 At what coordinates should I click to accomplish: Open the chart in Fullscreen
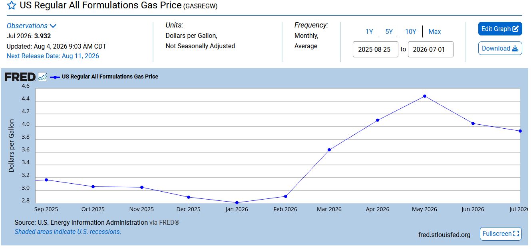[x=501, y=234]
